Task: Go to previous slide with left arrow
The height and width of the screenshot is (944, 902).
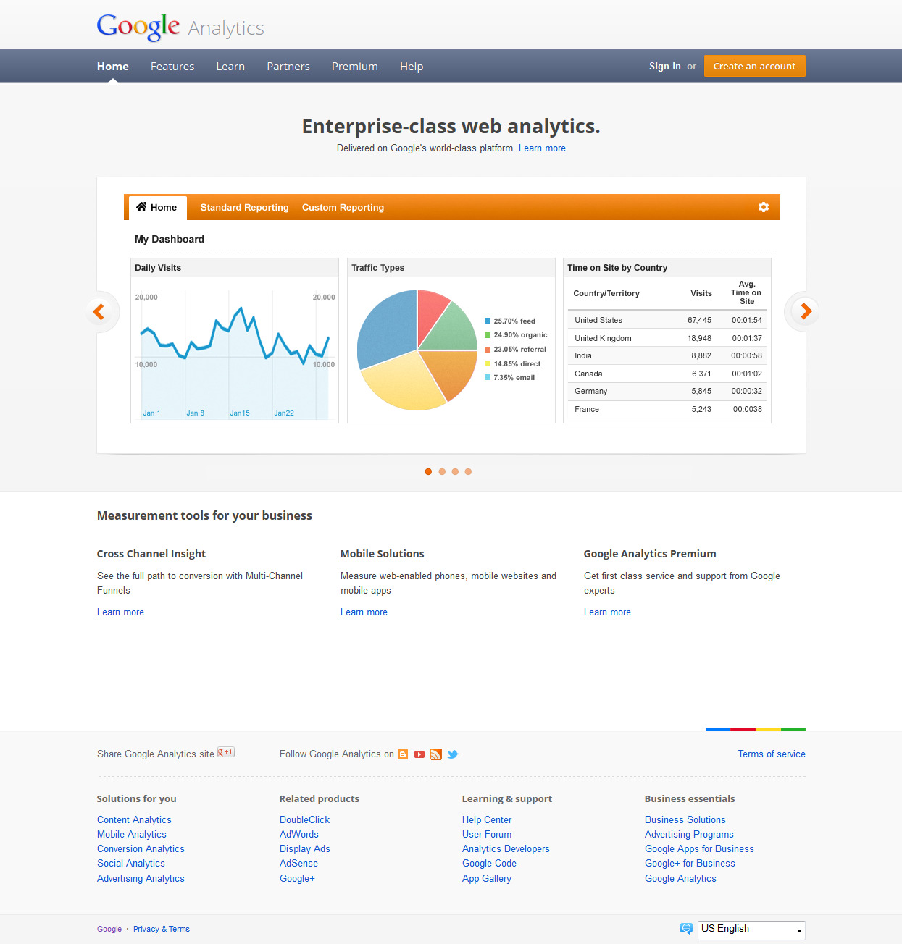Action: click(99, 311)
